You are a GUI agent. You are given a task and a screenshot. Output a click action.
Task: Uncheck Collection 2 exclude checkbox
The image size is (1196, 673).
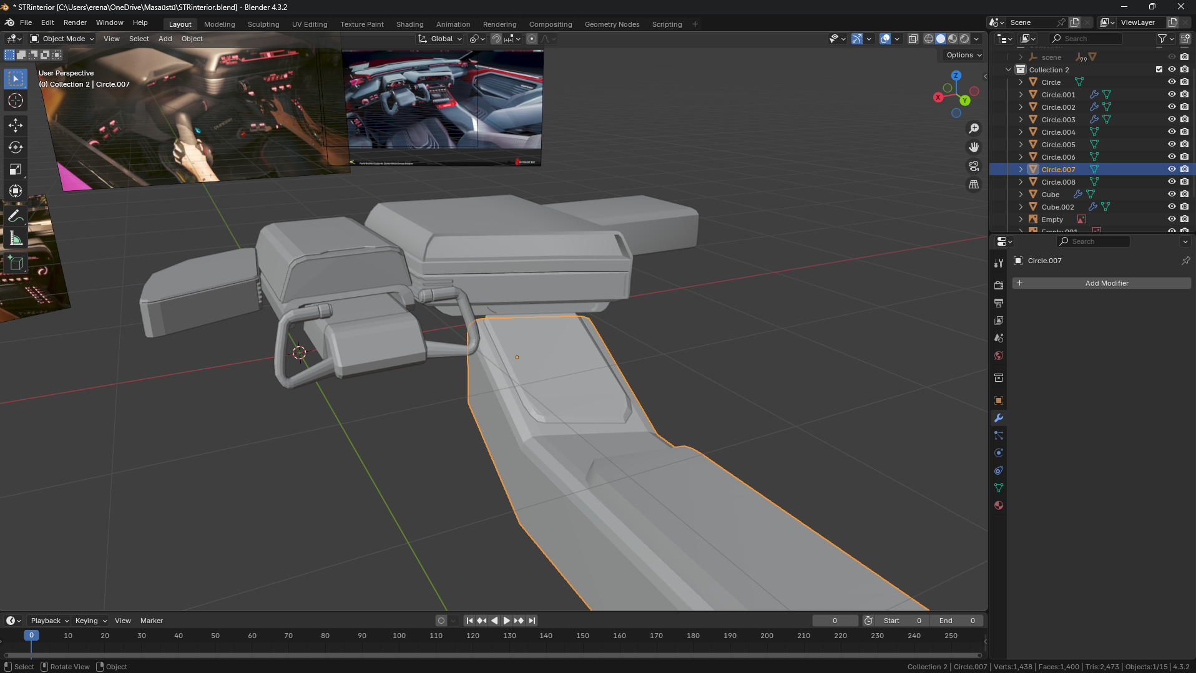click(x=1159, y=69)
